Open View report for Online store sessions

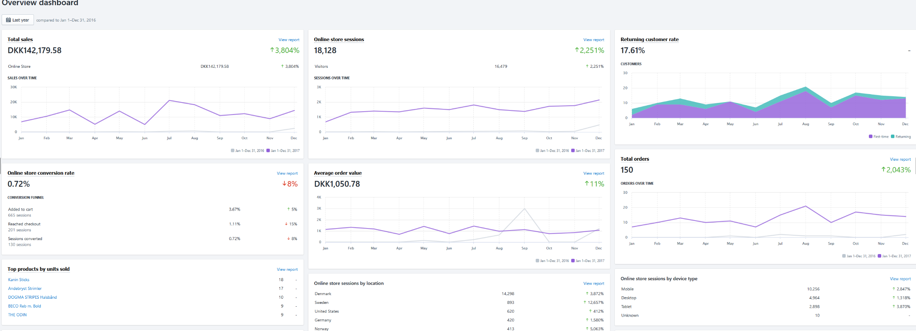tap(594, 40)
